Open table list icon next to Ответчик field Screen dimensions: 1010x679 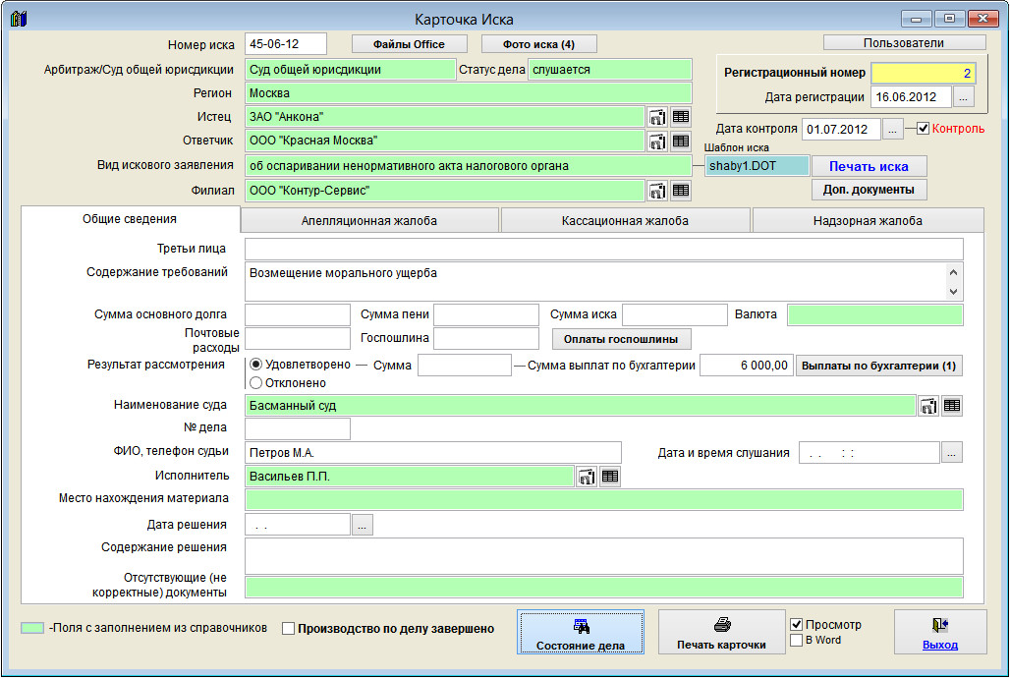(x=681, y=141)
